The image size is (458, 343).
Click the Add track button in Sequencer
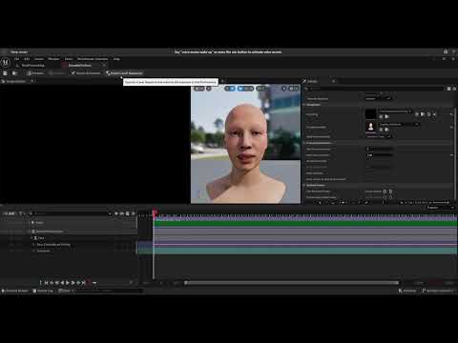point(10,213)
